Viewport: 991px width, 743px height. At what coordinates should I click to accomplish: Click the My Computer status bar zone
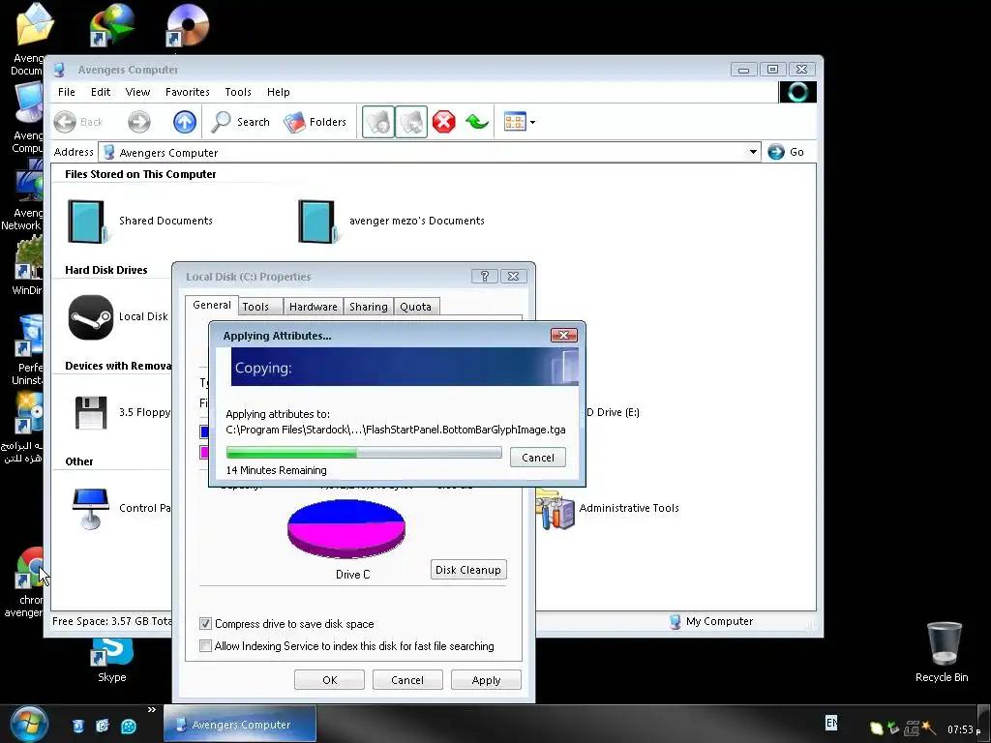click(711, 621)
